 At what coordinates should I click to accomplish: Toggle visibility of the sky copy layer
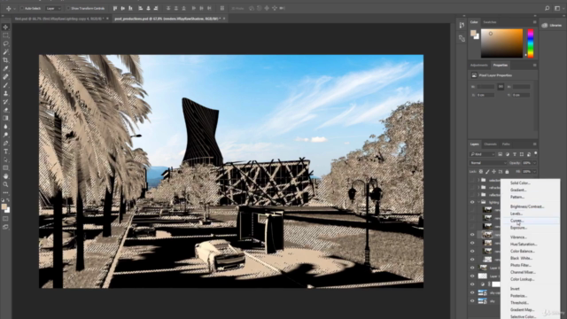click(x=472, y=292)
